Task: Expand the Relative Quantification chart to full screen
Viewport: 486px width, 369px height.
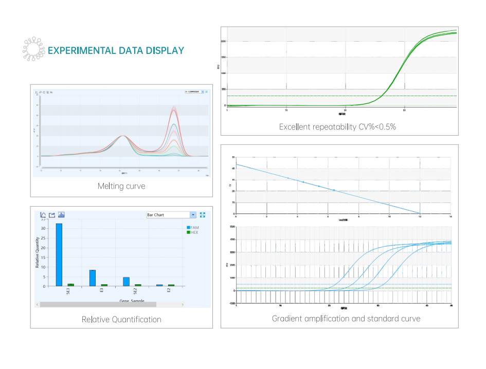Action: [x=203, y=215]
